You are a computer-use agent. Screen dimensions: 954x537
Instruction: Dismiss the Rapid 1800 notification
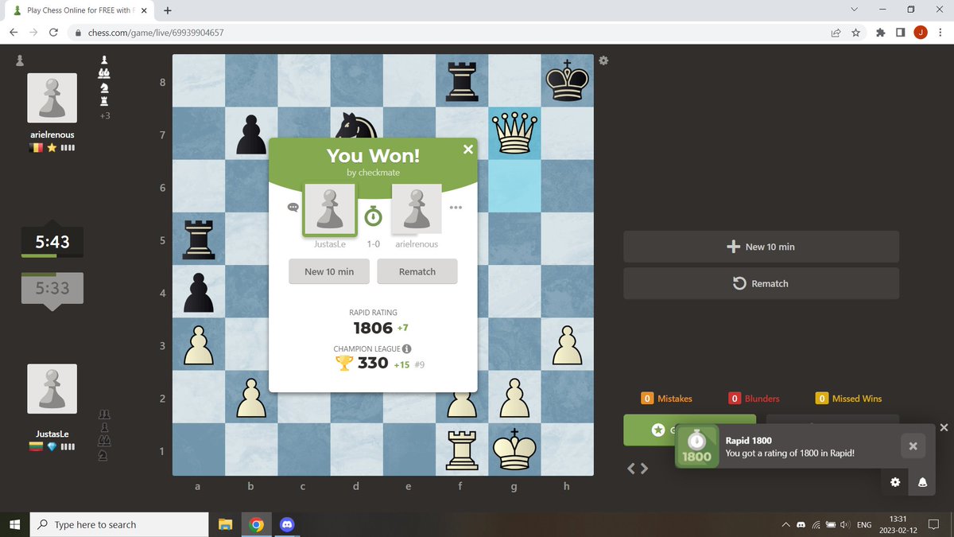[x=913, y=446]
